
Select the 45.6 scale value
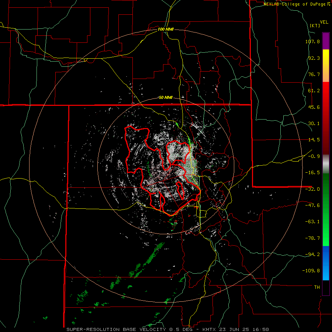point(314,107)
